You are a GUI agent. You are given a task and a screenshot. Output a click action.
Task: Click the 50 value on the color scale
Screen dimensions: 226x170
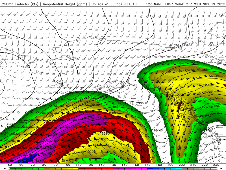pos(10,165)
